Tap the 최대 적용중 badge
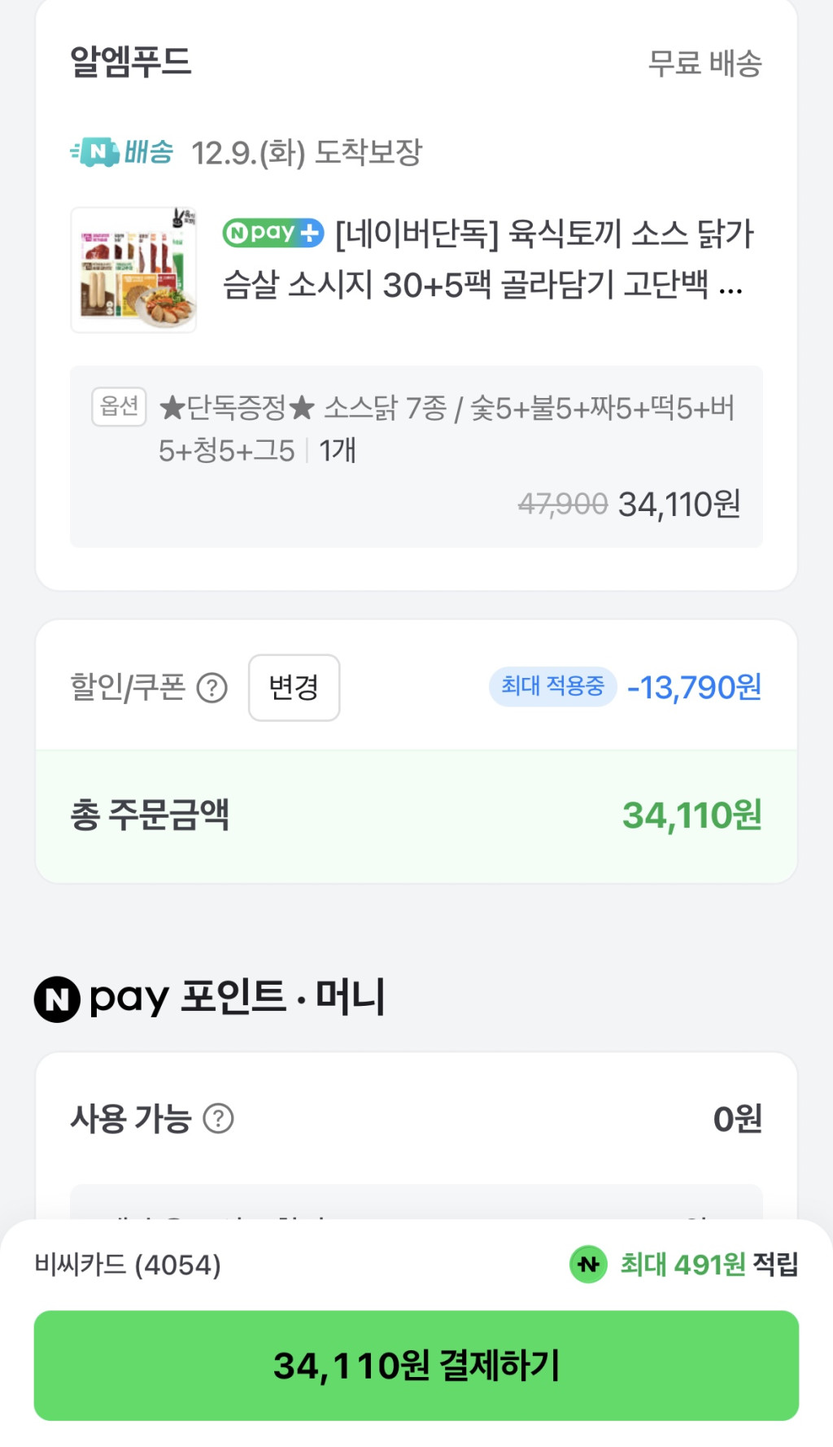The width and height of the screenshot is (833, 1447). [x=552, y=687]
